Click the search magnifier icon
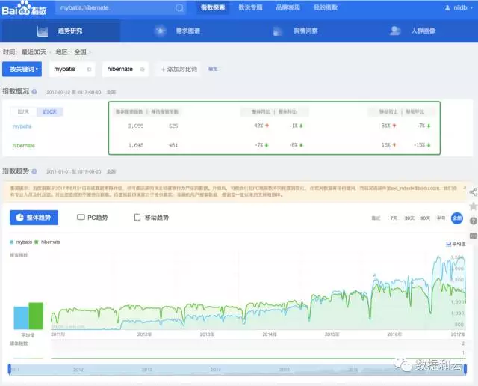 pos(179,8)
